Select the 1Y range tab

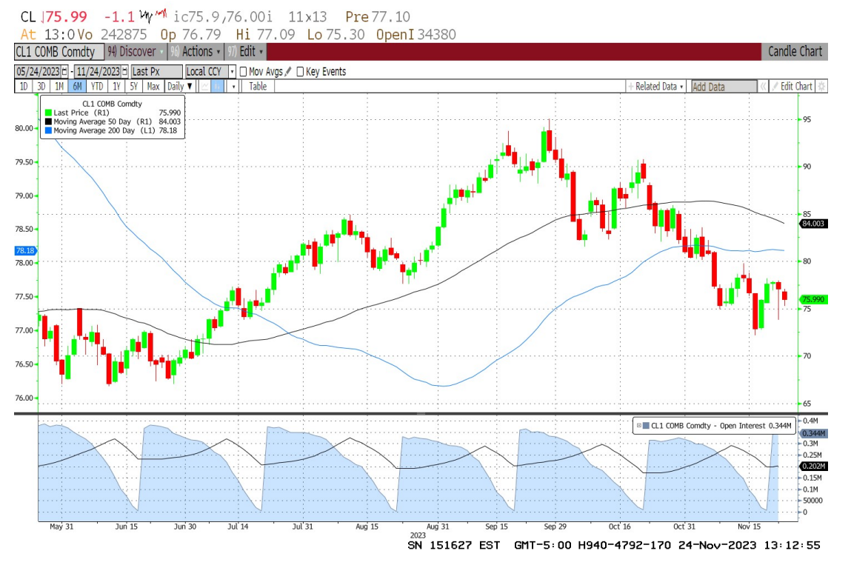pos(116,86)
